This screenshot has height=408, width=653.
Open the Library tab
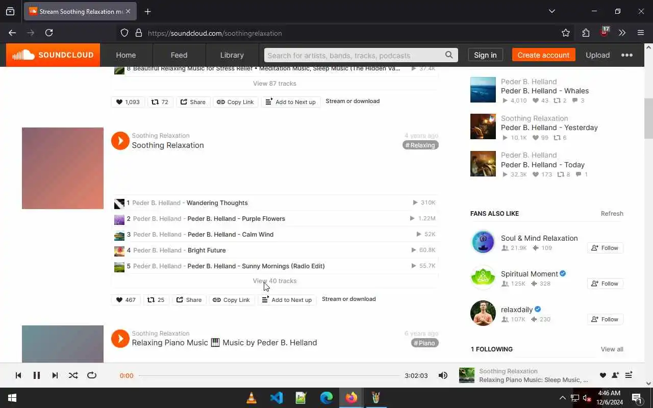pos(232,55)
